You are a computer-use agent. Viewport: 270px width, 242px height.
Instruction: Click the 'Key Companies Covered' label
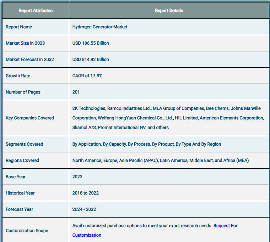[30, 118]
